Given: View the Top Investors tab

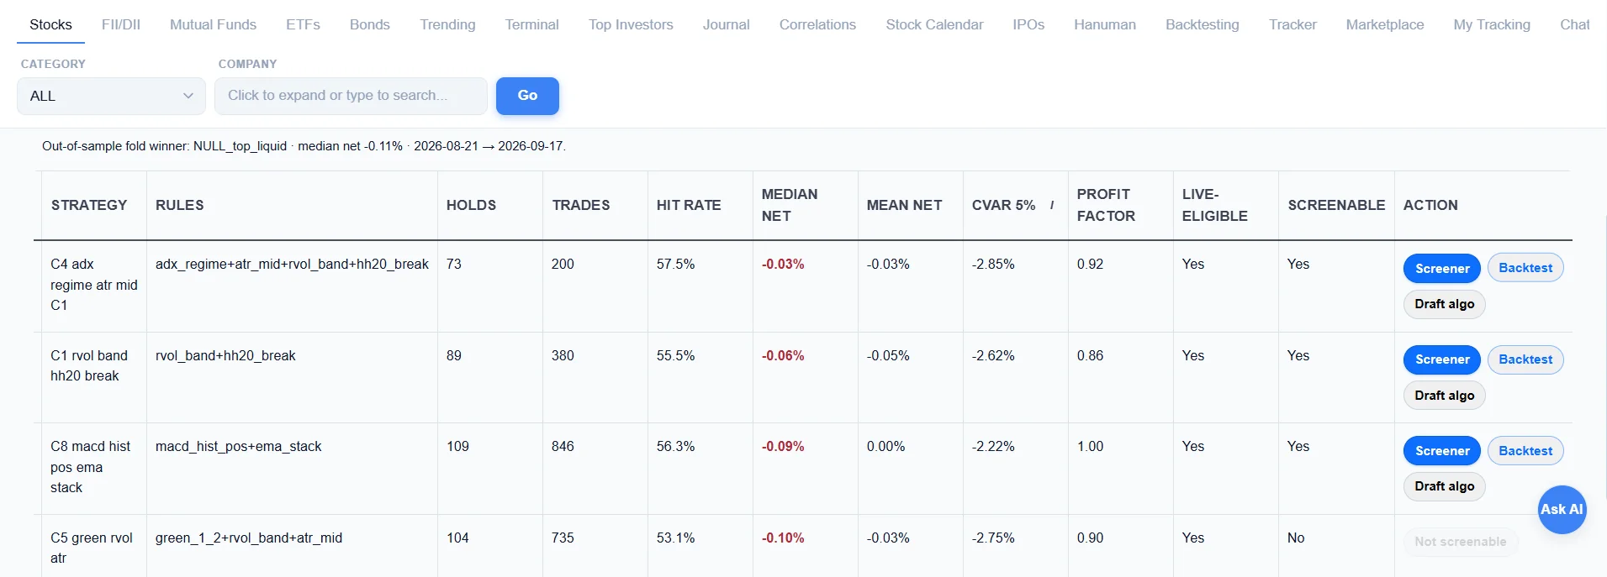Looking at the screenshot, I should pos(631,24).
